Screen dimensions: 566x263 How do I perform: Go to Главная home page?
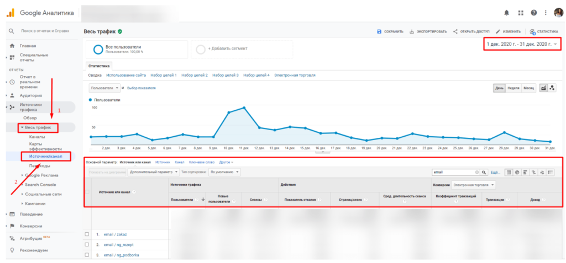pyautogui.click(x=28, y=46)
